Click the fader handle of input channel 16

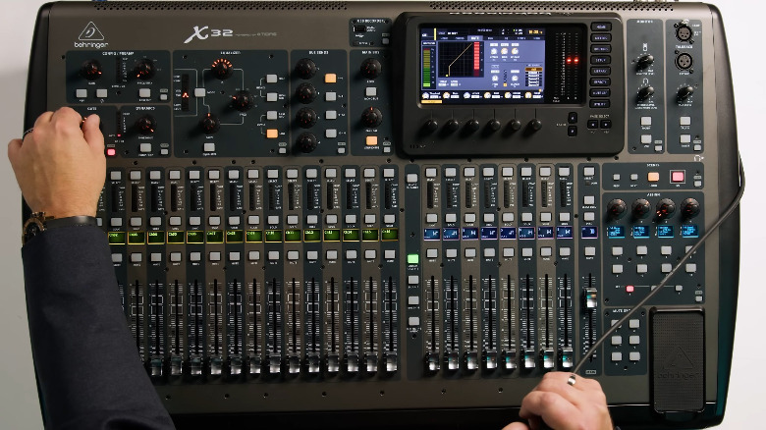click(392, 362)
